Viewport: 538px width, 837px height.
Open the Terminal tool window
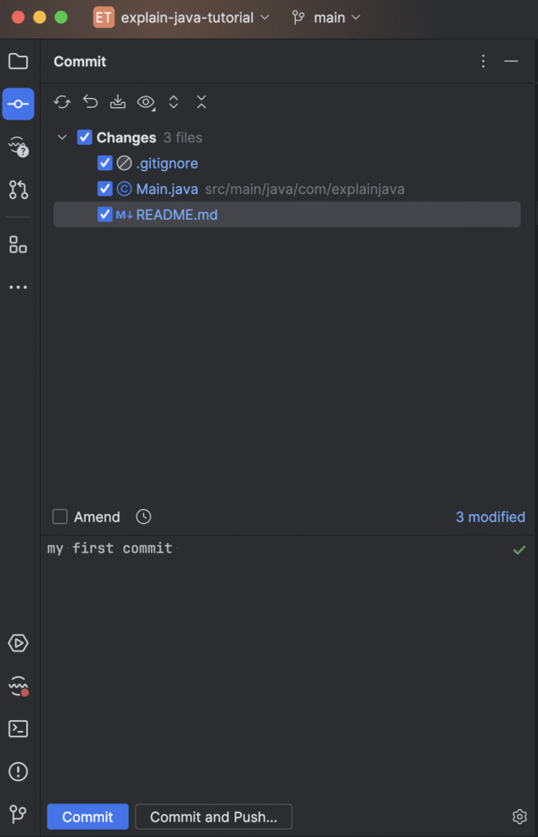coord(18,729)
